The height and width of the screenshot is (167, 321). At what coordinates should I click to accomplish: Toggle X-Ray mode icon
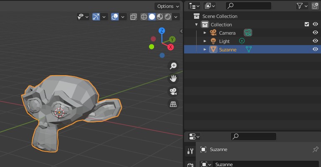(134, 17)
